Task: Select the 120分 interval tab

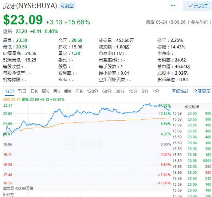Action: pos(93,91)
